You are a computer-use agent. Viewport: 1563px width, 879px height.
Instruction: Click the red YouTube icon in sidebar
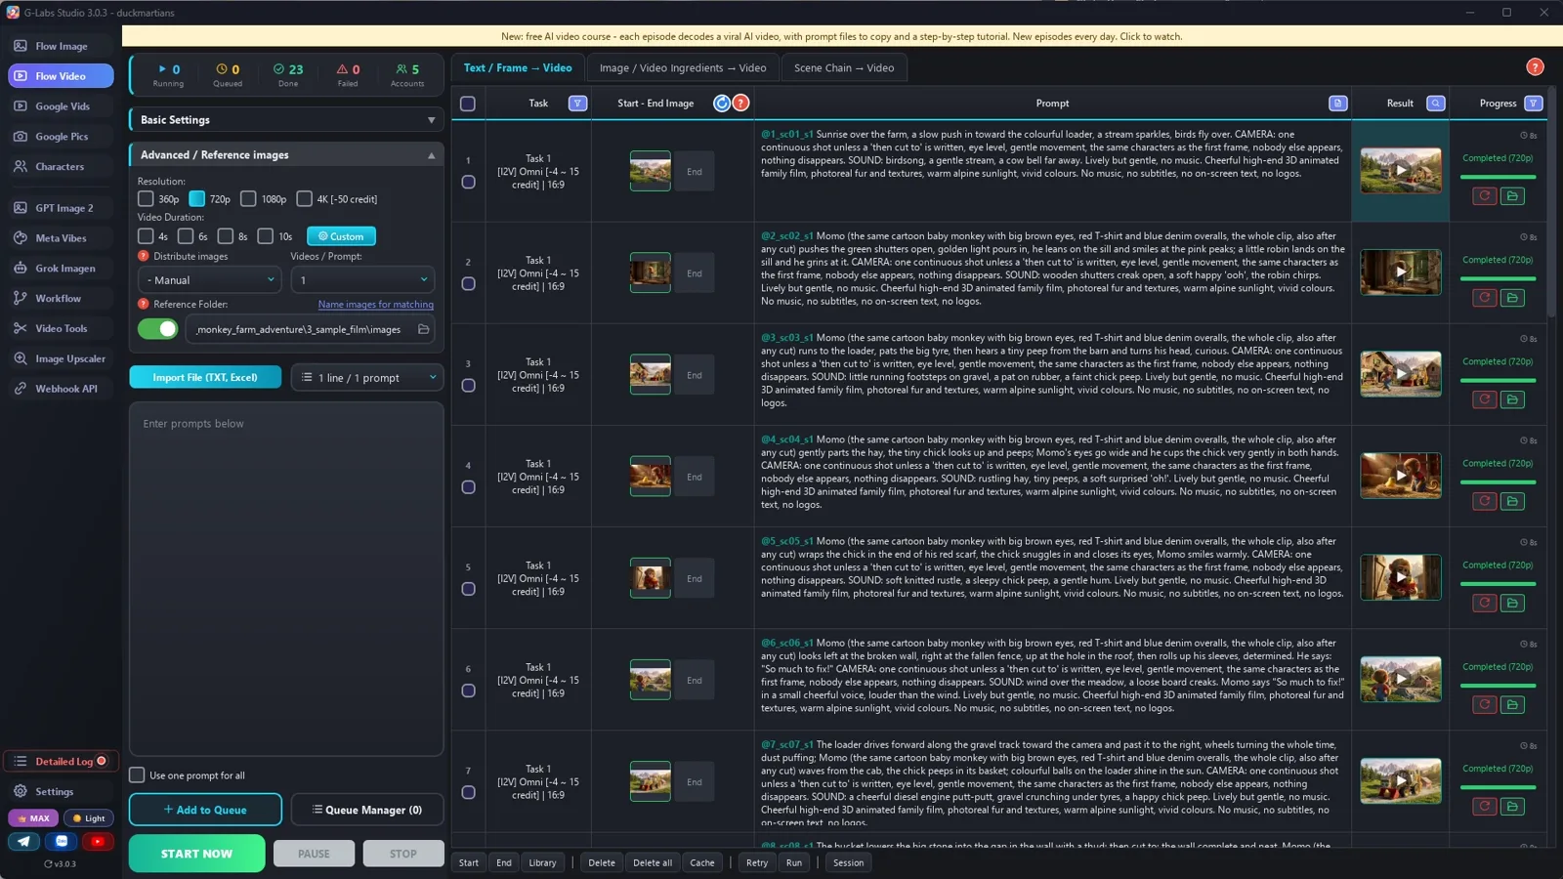point(98,841)
